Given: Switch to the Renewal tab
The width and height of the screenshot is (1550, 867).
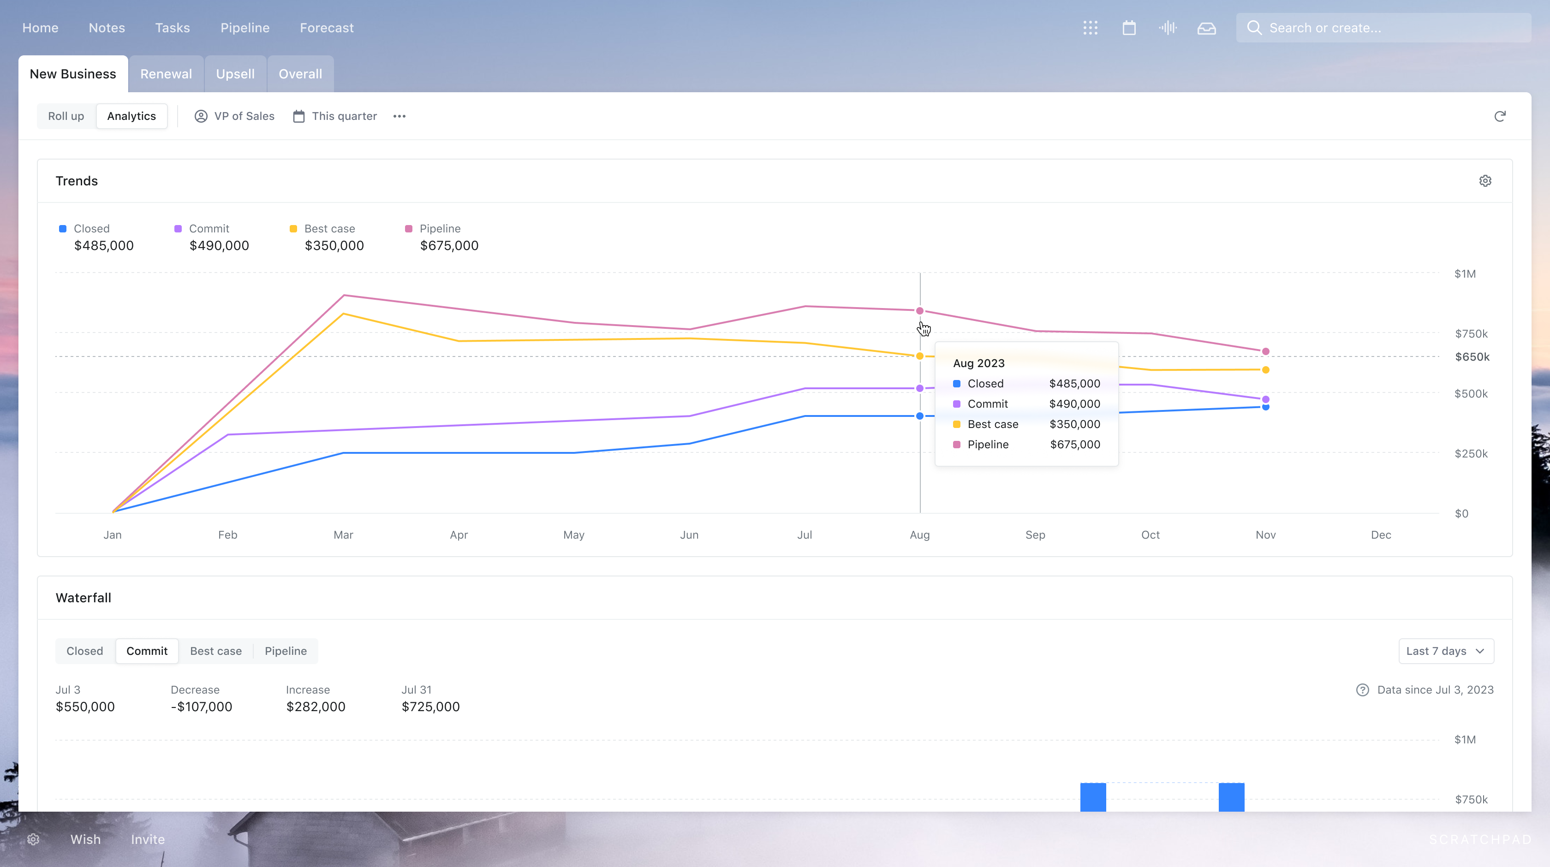Looking at the screenshot, I should (x=166, y=73).
